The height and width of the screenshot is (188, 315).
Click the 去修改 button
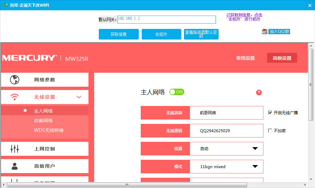click(161, 34)
